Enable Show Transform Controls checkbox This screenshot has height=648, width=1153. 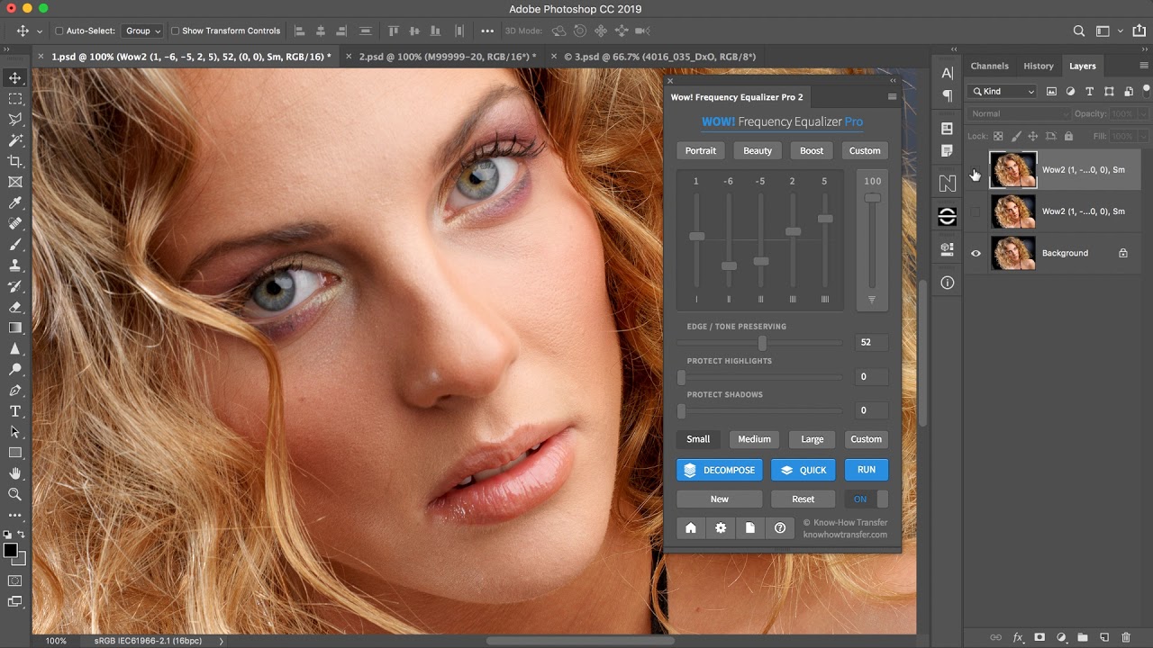click(176, 31)
